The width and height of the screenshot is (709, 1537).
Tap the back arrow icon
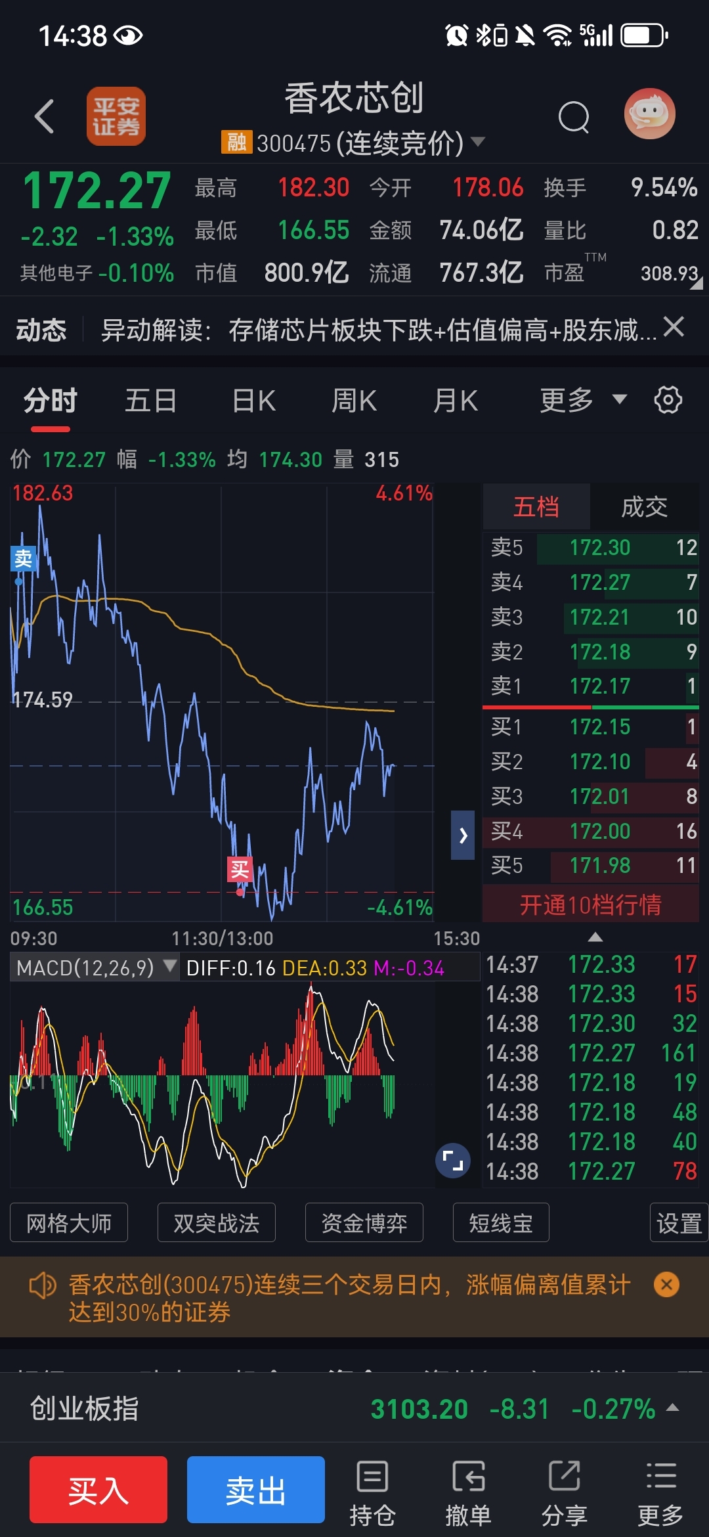[x=45, y=116]
